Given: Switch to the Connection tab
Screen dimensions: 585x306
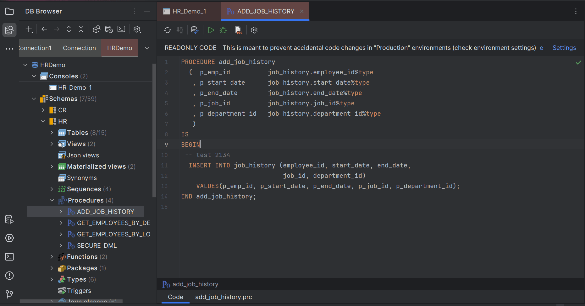Looking at the screenshot, I should pyautogui.click(x=79, y=48).
